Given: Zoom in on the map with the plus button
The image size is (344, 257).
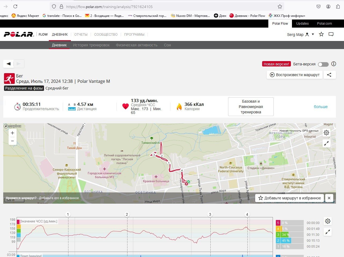Looking at the screenshot, I should [x=12, y=133].
